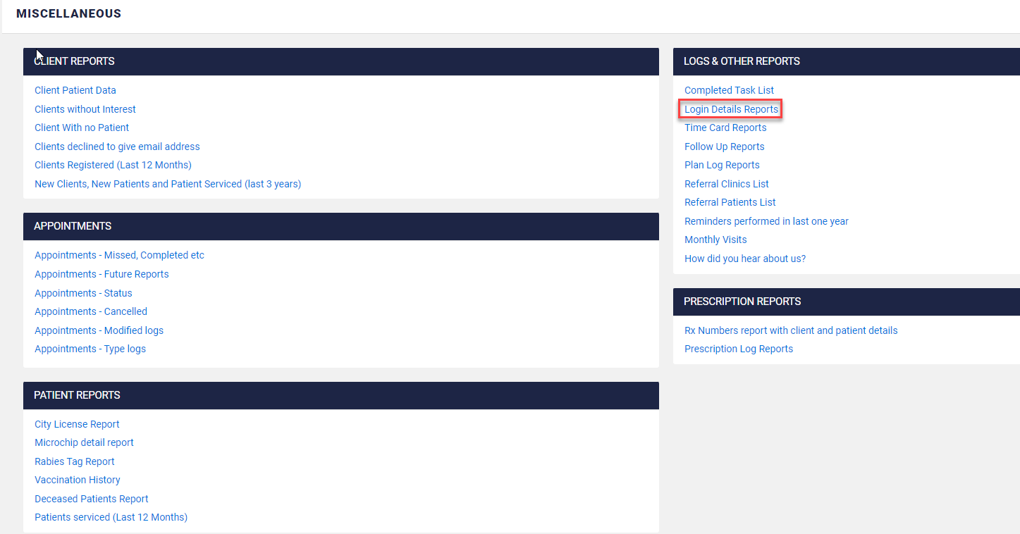Screen dimensions: 1020x534
Task: Open Prescription Log Reports
Action: (739, 349)
